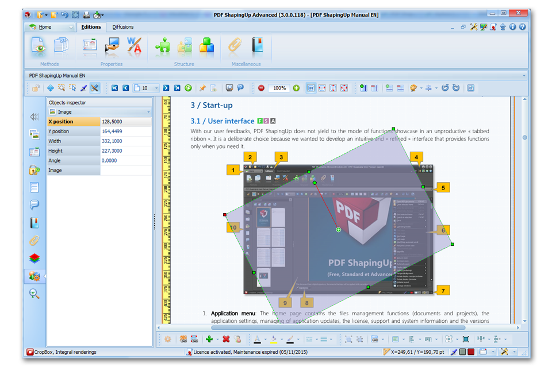Click the red color swatch in status bar

(471, 352)
